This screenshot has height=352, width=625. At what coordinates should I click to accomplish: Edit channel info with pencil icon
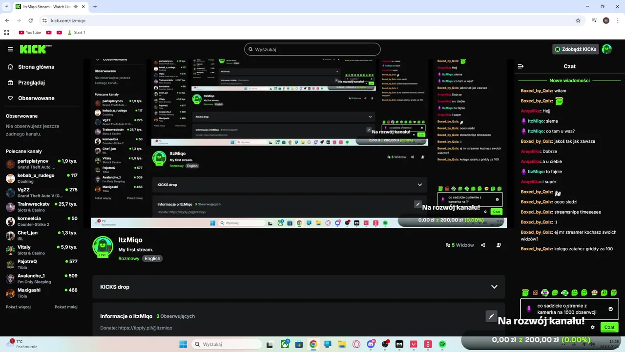[491, 316]
